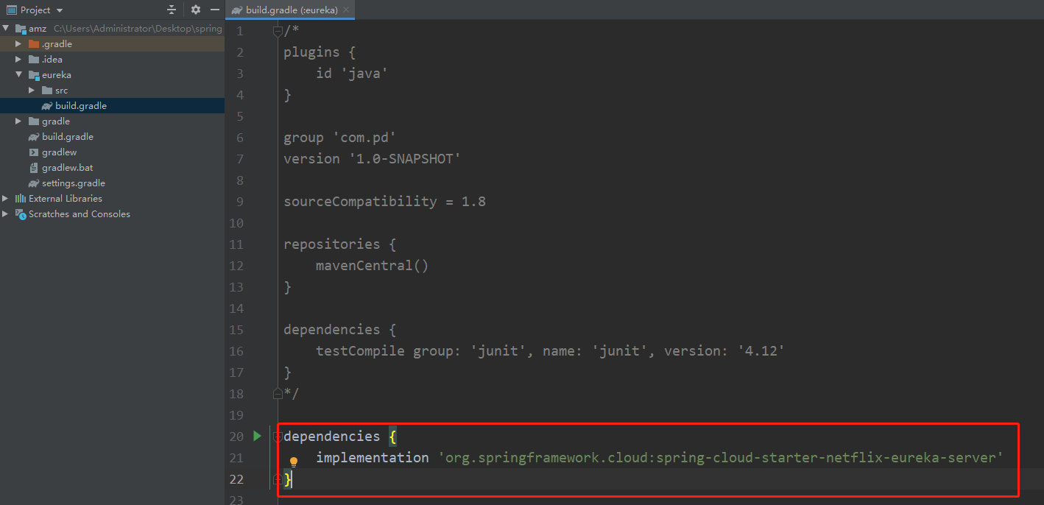Click the .idea folder icon

pyautogui.click(x=34, y=60)
